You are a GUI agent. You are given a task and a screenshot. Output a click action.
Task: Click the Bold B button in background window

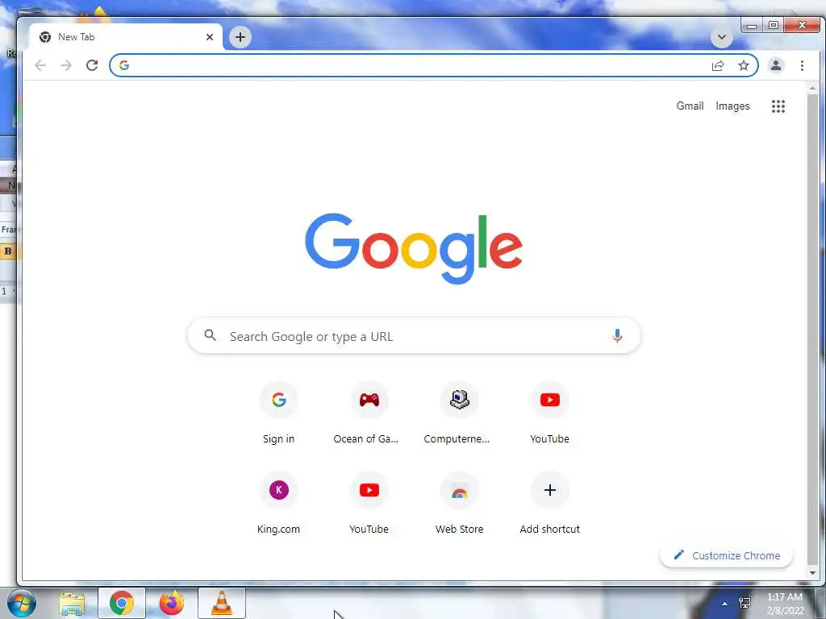[8, 251]
